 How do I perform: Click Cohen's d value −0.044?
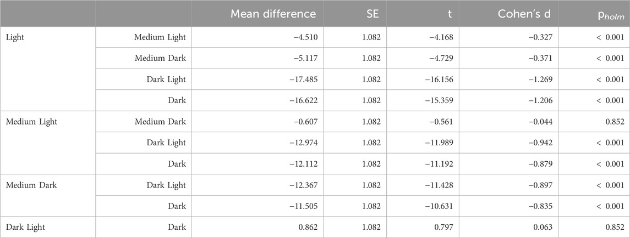pos(541,121)
